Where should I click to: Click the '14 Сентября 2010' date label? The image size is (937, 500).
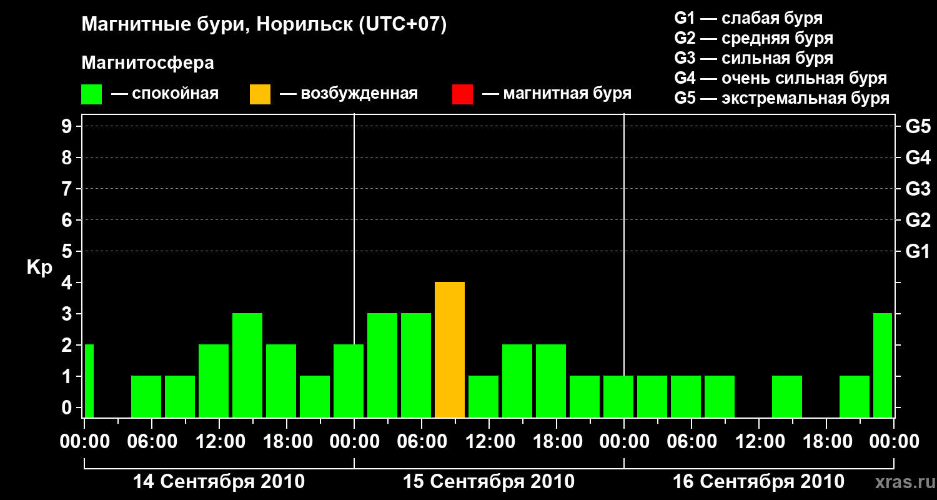(x=219, y=482)
